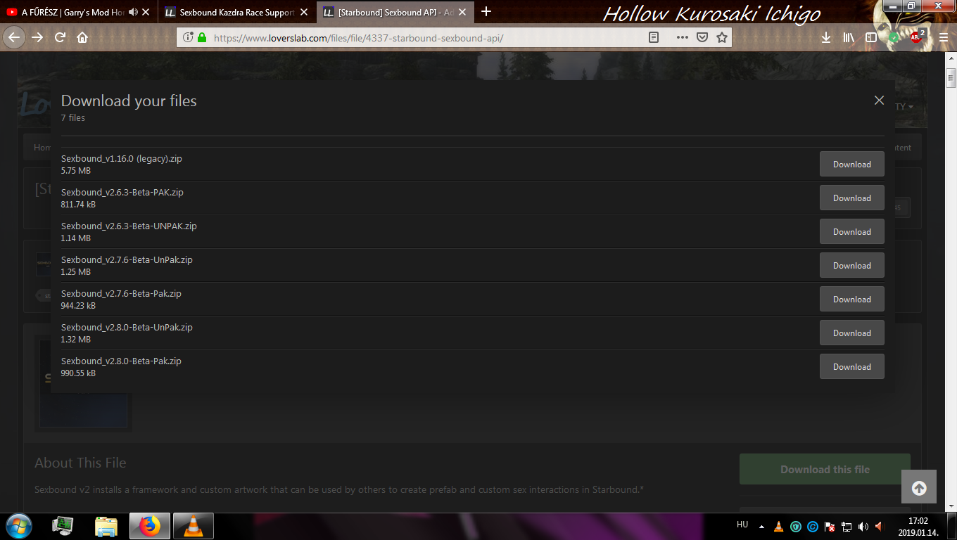Image resolution: width=957 pixels, height=540 pixels.
Task: Jump to top with the up-arrow button
Action: [x=919, y=487]
